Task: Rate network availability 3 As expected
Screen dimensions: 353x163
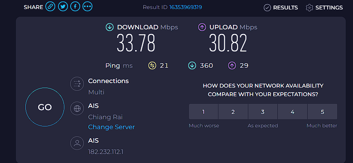Action: pyautogui.click(x=263, y=112)
